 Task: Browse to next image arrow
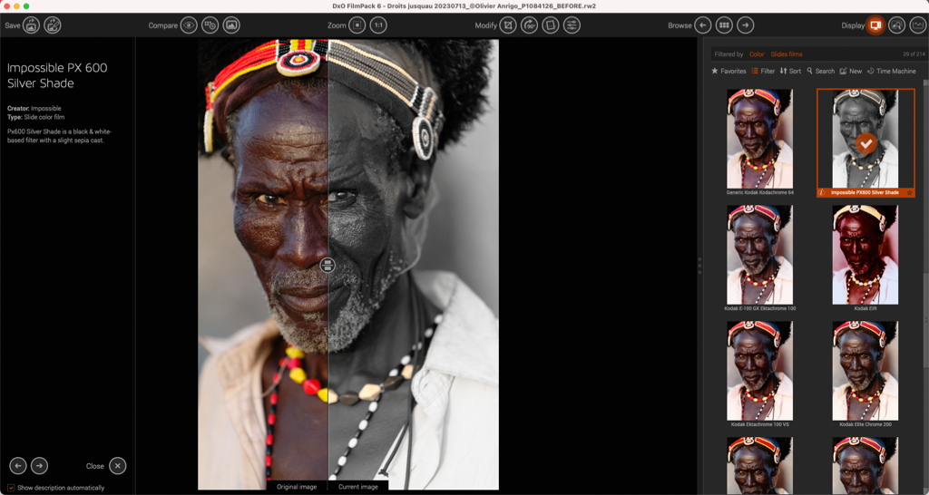746,25
